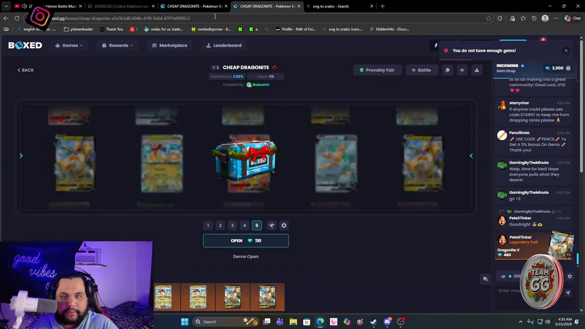Send chat message arrow icon
Viewport: 585px width, 329px height.
coord(568,292)
